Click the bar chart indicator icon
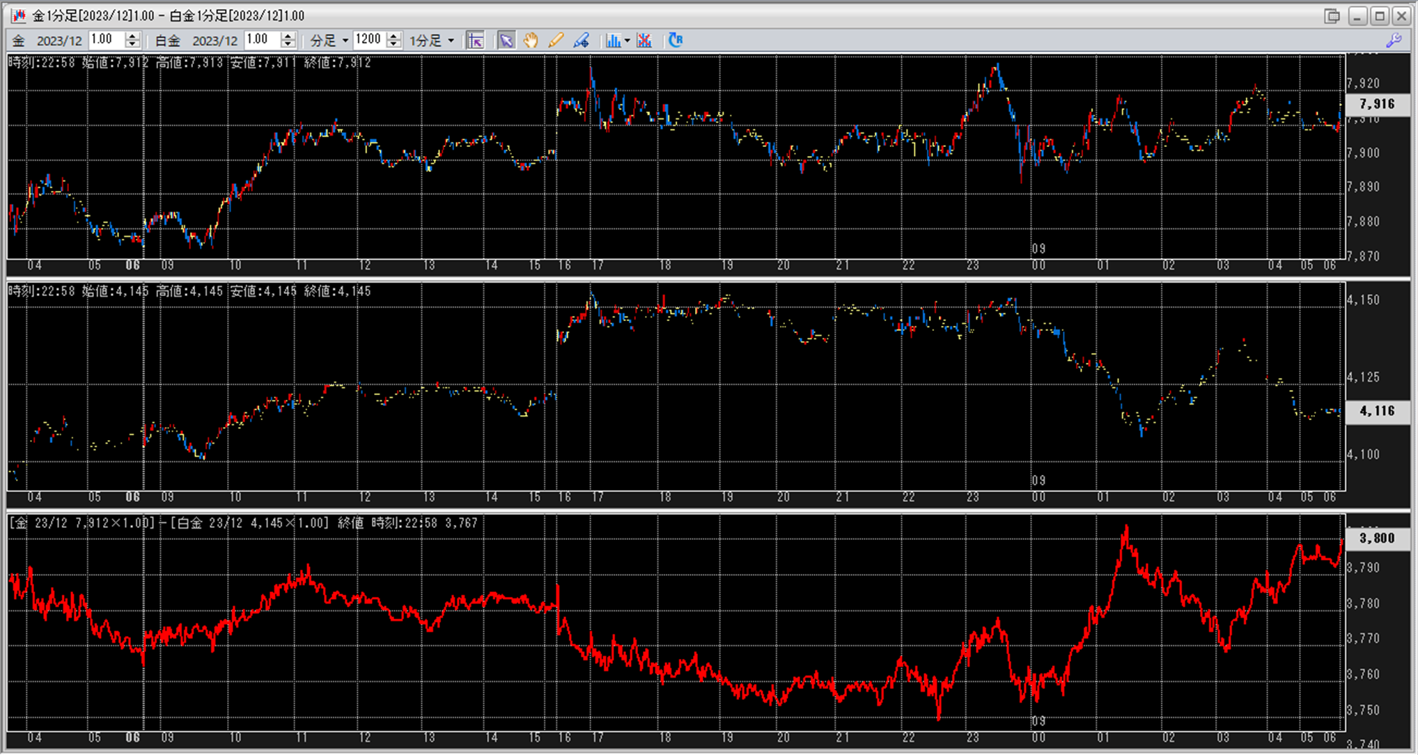The height and width of the screenshot is (755, 1418). [612, 40]
